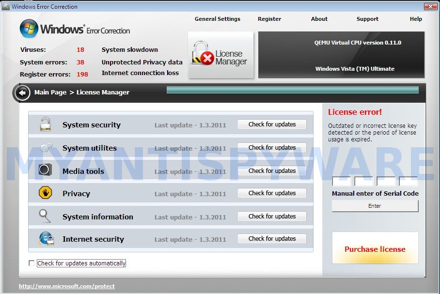440x294 pixels.
Task: Click the Viruses count 18
Action: [80, 50]
